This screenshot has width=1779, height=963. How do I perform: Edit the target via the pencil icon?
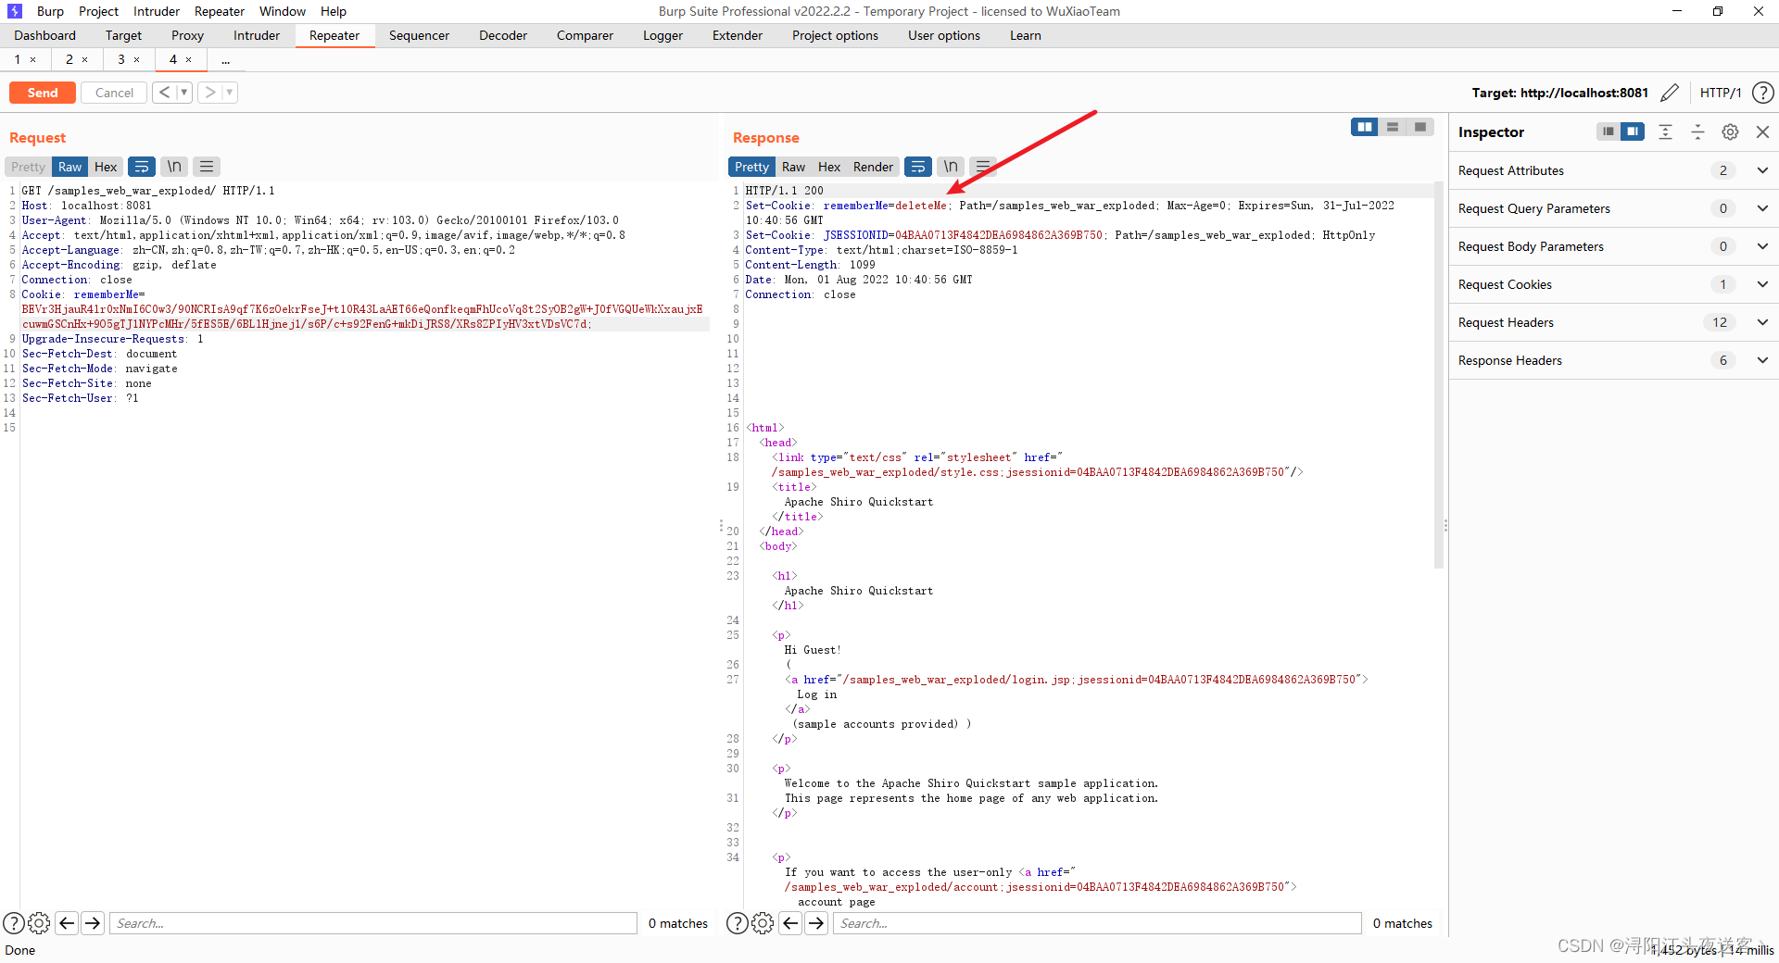click(1670, 93)
